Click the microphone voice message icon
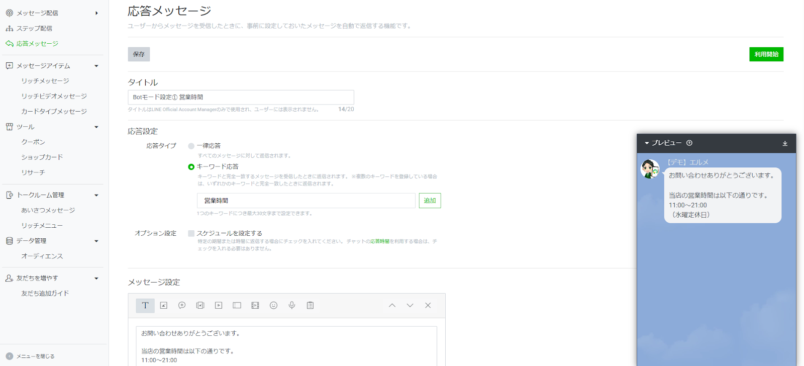Image resolution: width=804 pixels, height=366 pixels. coord(292,305)
